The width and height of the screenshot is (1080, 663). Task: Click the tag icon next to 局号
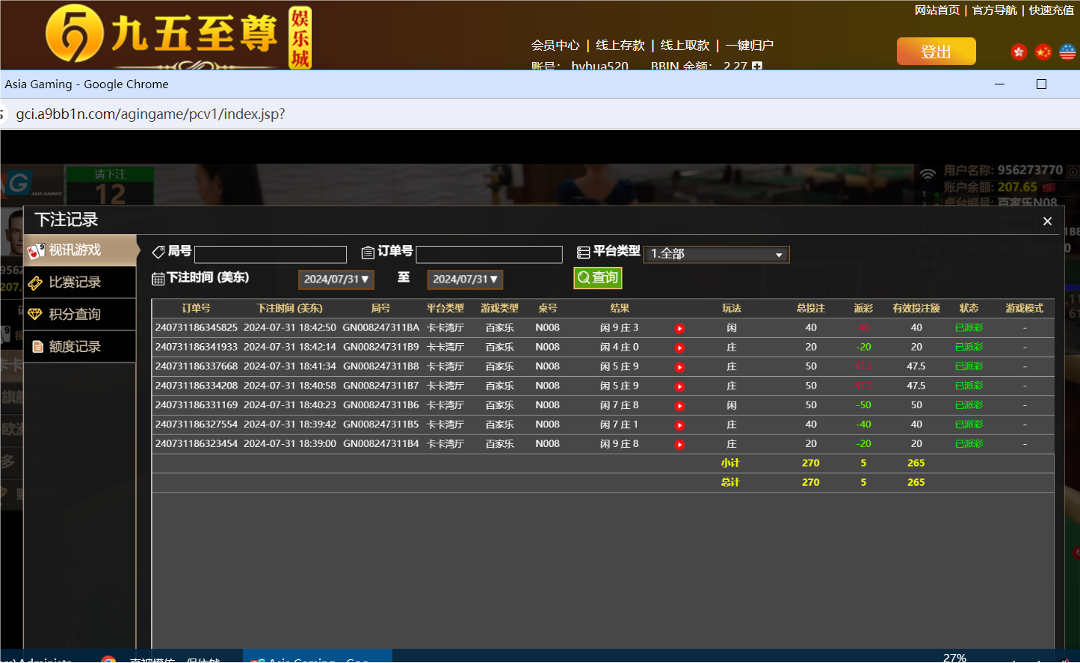pos(157,251)
